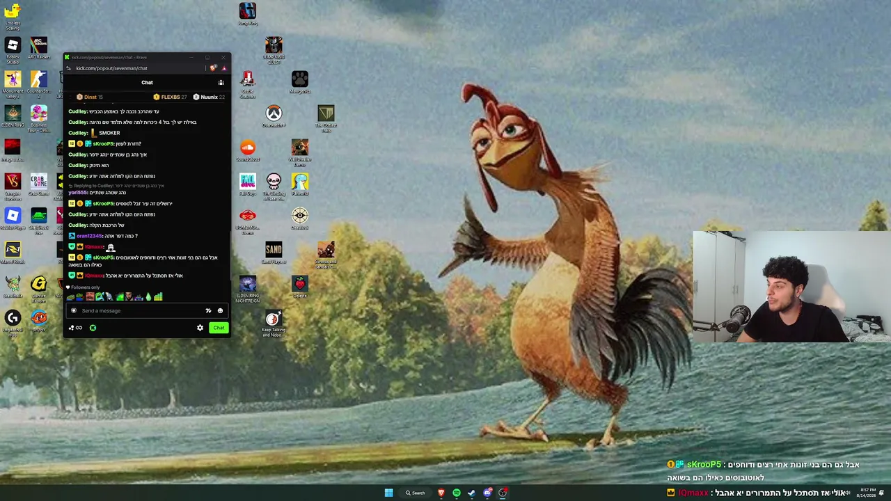891x501 pixels.
Task: Click the yori555 username in chat
Action: pyautogui.click(x=78, y=193)
